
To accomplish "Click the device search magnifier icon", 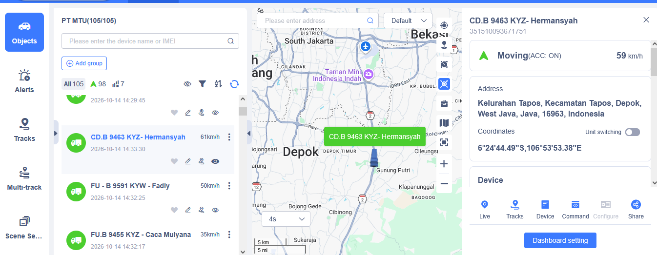I will coord(230,41).
